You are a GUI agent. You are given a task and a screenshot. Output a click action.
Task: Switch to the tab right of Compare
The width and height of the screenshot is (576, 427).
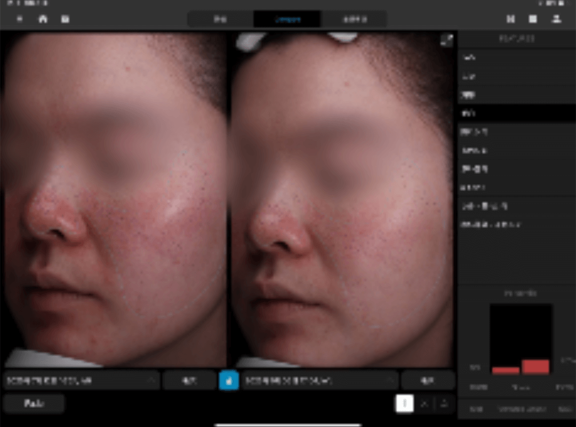(x=354, y=19)
